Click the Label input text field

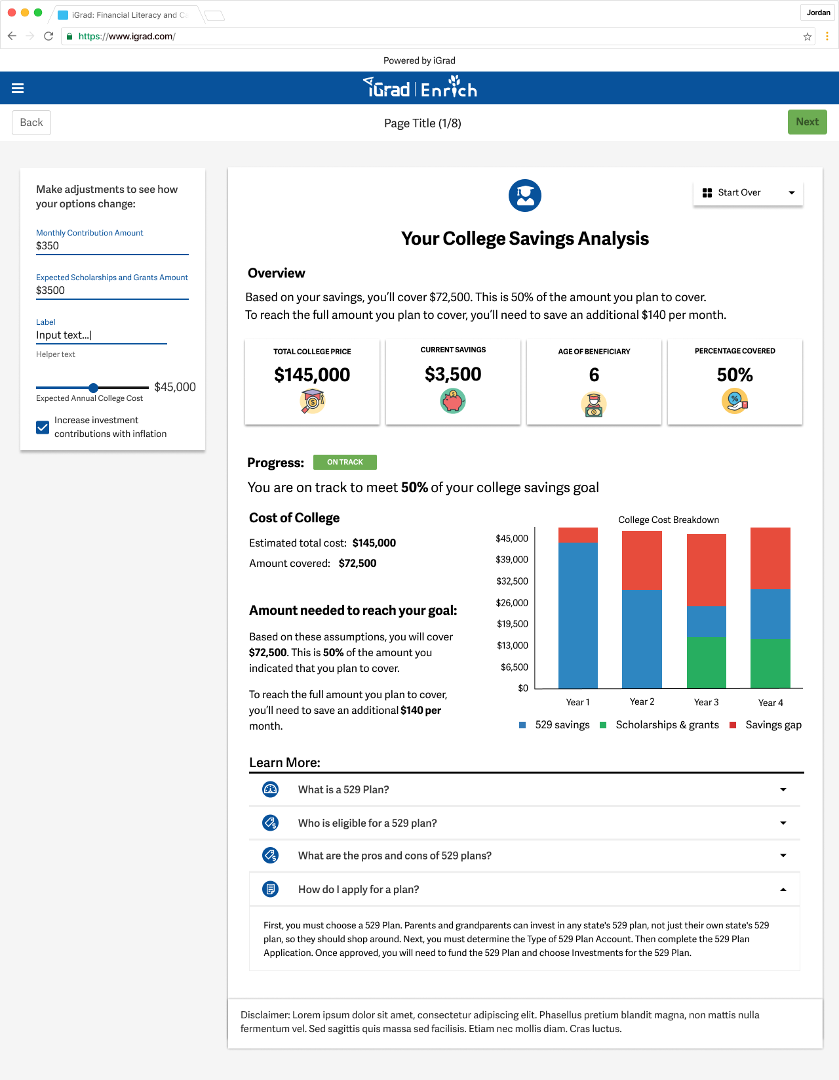[x=102, y=335]
